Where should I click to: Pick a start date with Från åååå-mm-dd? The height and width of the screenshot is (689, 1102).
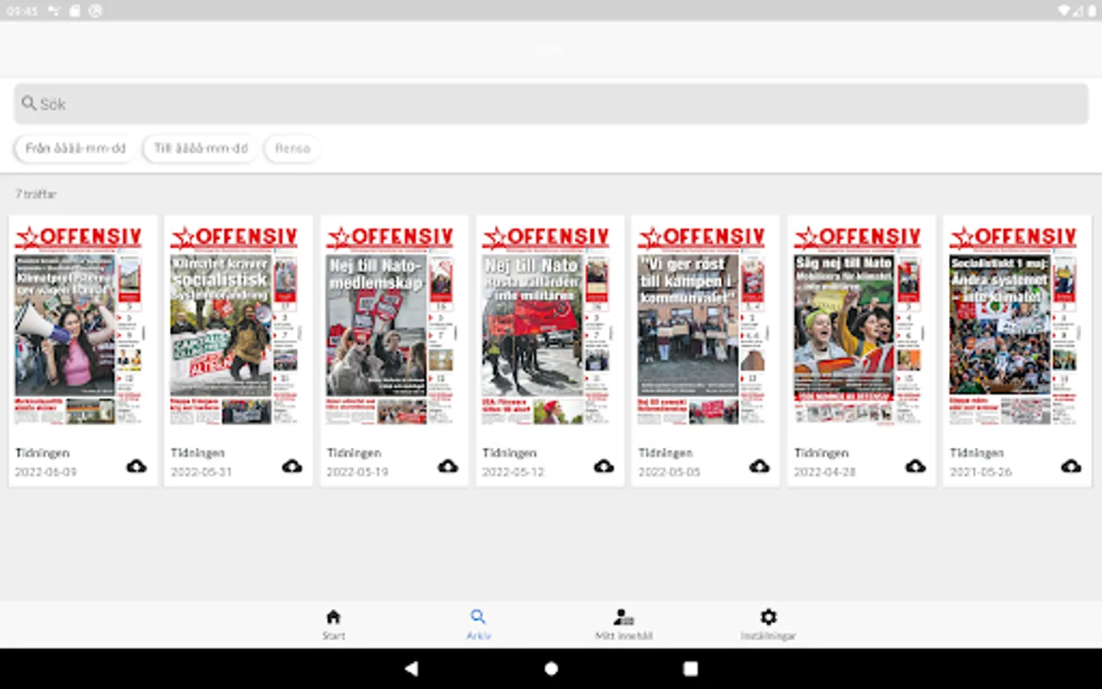(75, 149)
